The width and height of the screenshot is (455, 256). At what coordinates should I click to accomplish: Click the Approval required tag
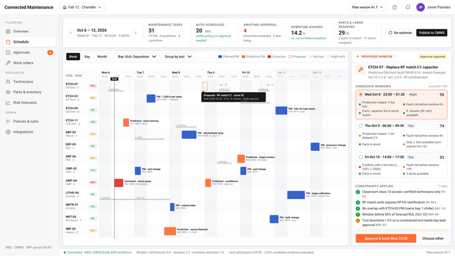pyautogui.click(x=432, y=56)
